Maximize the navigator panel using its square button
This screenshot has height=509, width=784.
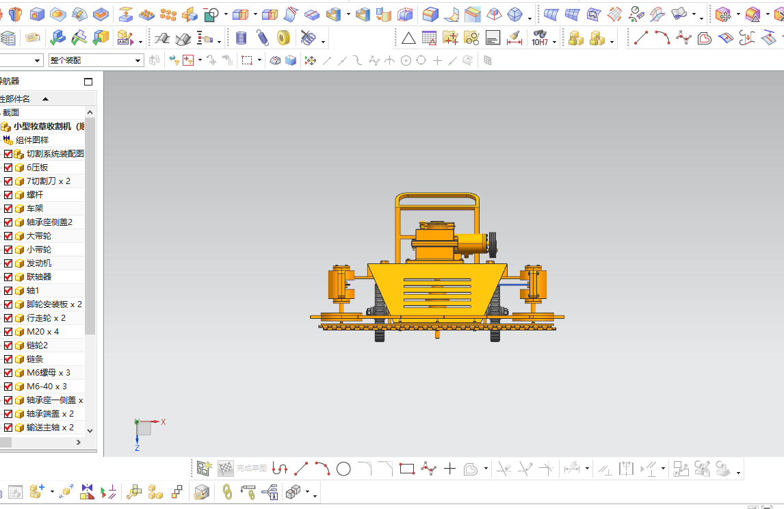pos(88,81)
